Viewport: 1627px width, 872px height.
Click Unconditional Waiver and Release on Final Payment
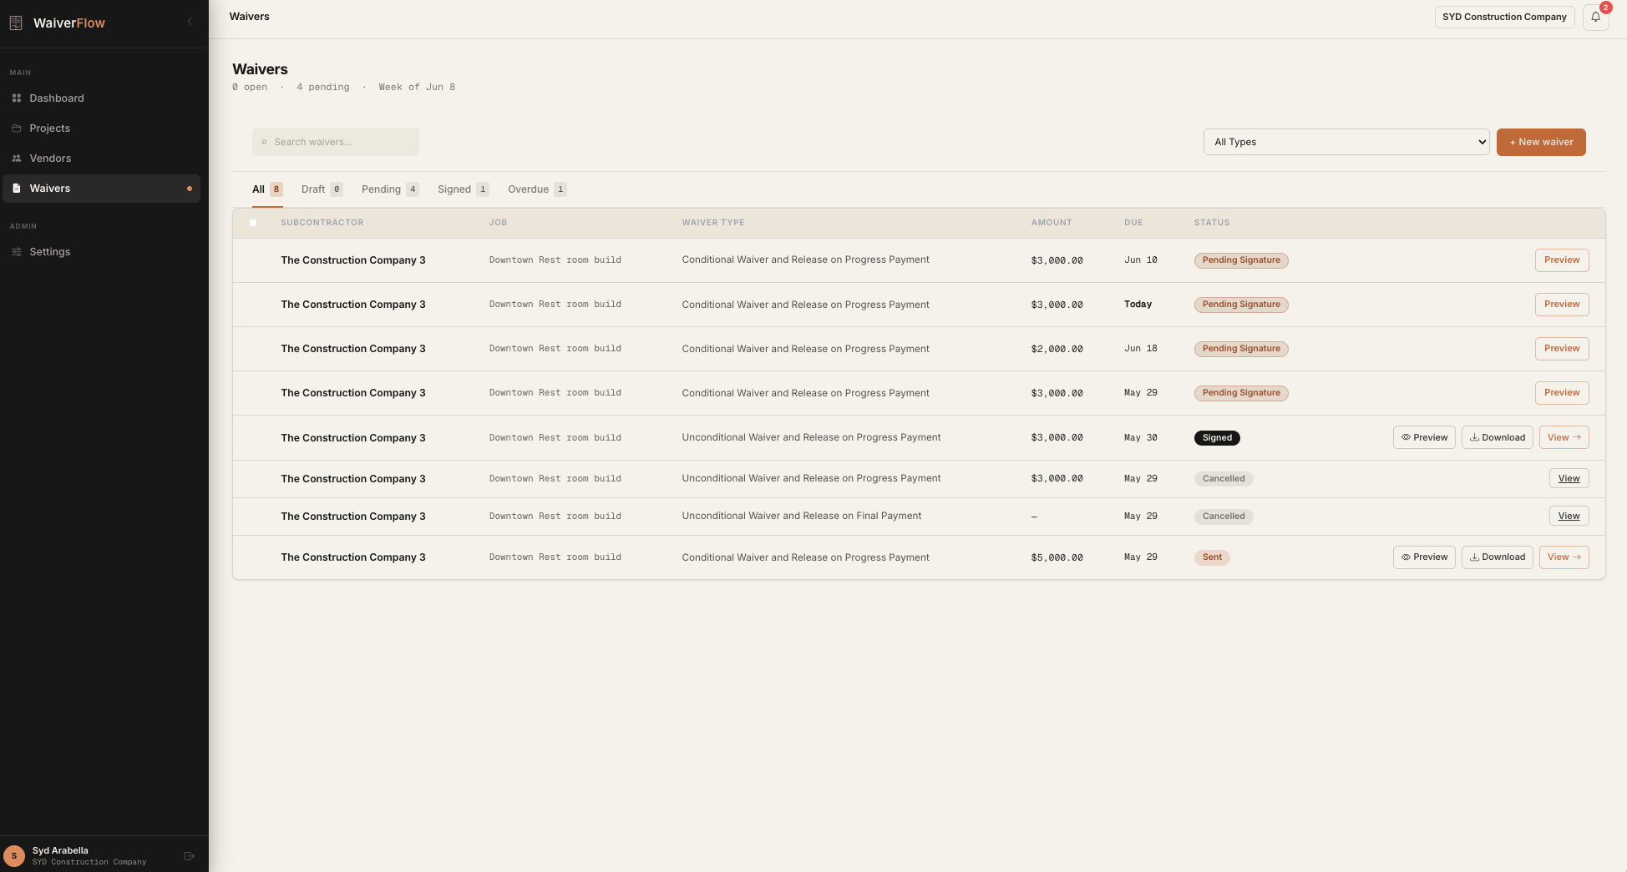(802, 517)
